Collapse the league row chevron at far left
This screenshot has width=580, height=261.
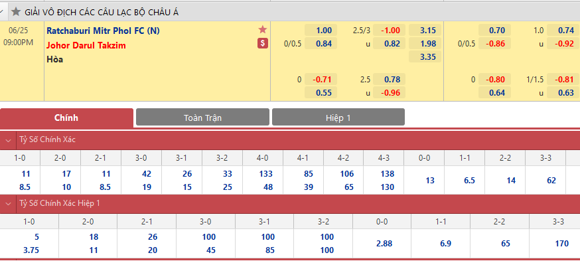[x=1, y=12]
